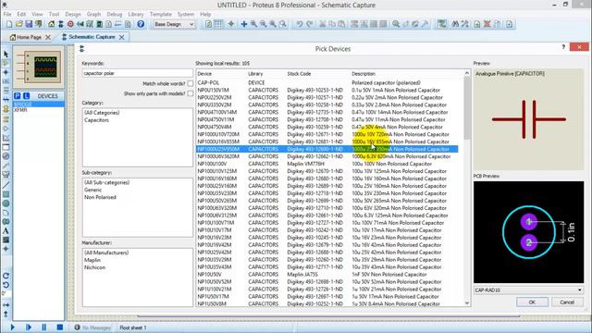The width and height of the screenshot is (592, 333).
Task: Click the blue plus center-view icon
Action: (244, 24)
